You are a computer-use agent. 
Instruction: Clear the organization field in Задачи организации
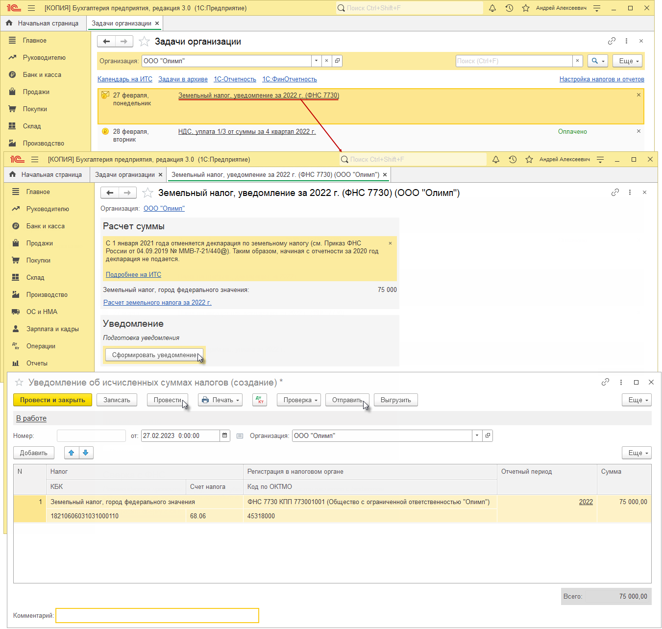[x=326, y=61]
